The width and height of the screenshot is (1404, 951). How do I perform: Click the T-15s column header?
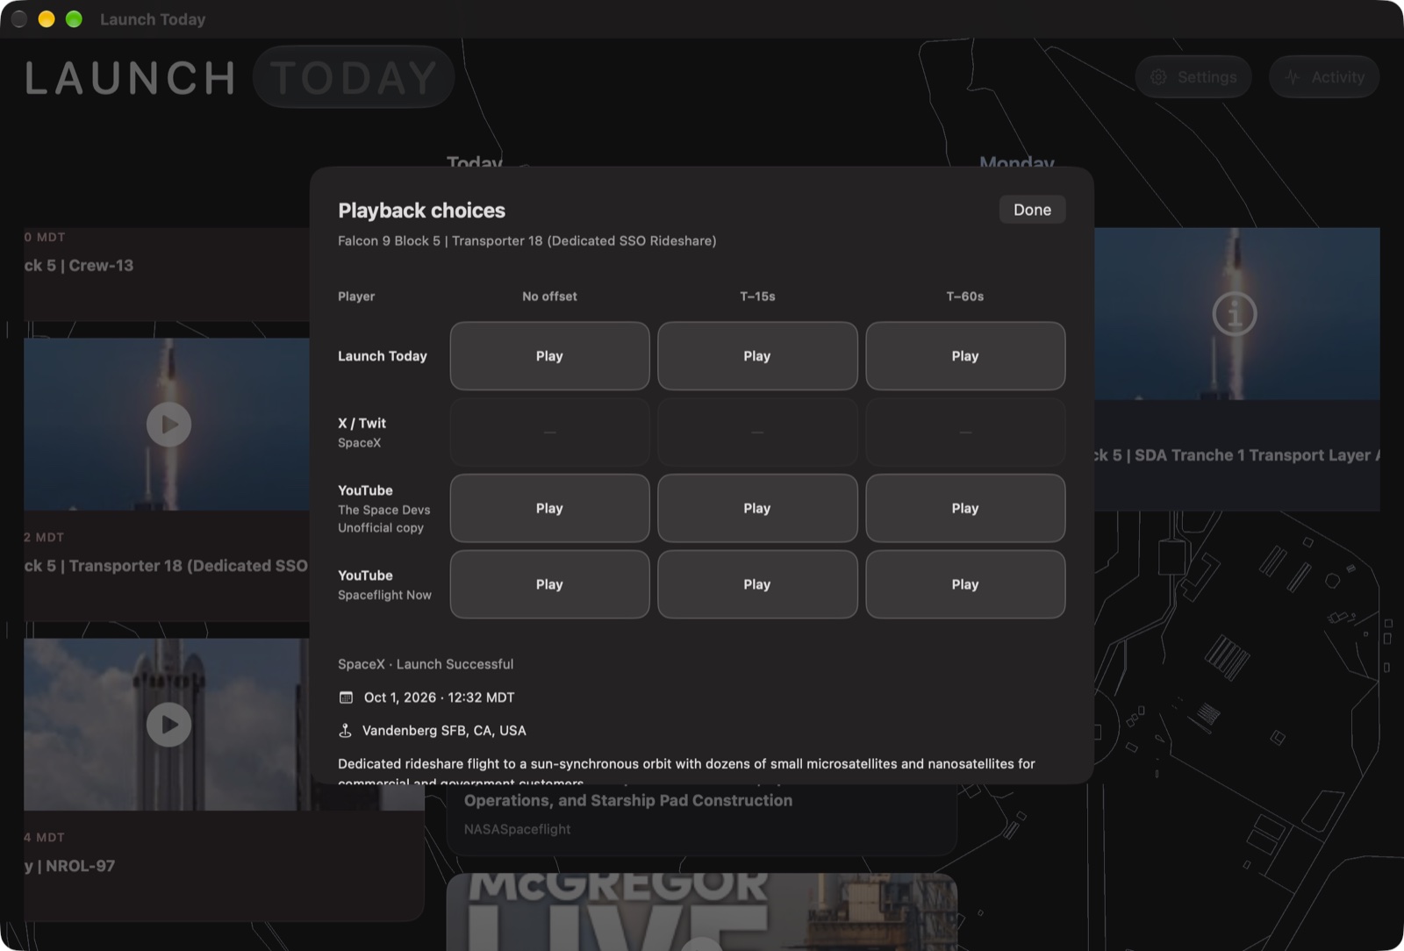[x=757, y=297]
